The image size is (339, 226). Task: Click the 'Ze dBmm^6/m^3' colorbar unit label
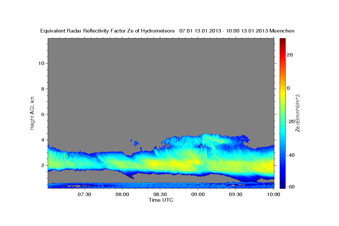297,113
